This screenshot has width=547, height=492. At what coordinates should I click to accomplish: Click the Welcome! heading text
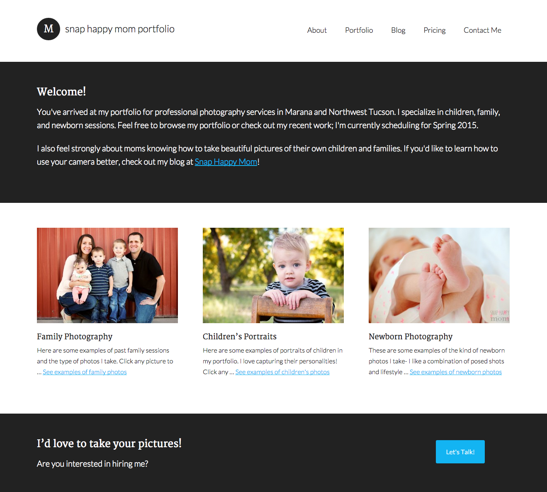pos(61,91)
